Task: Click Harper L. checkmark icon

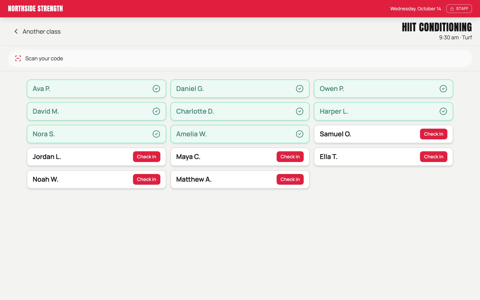Action: pyautogui.click(x=443, y=111)
